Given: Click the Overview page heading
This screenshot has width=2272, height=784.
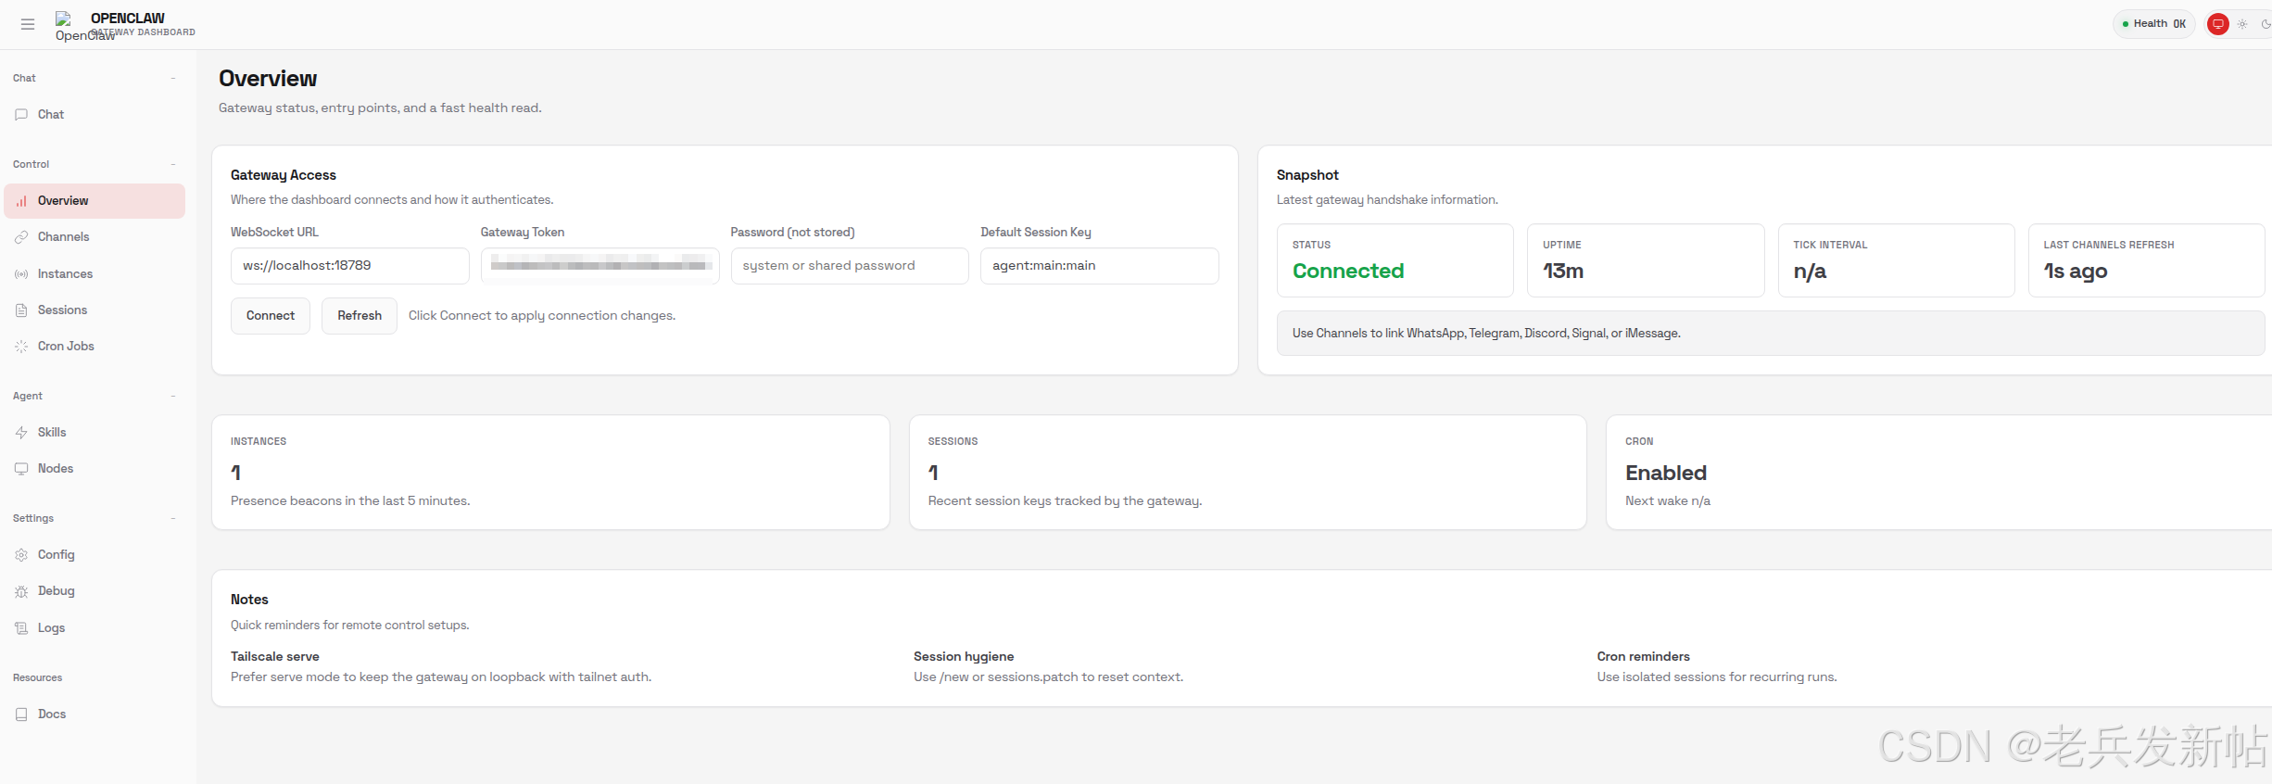Looking at the screenshot, I should click(x=268, y=79).
